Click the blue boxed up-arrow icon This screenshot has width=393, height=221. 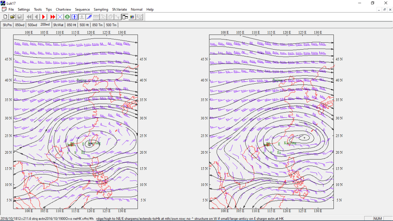[75, 17]
